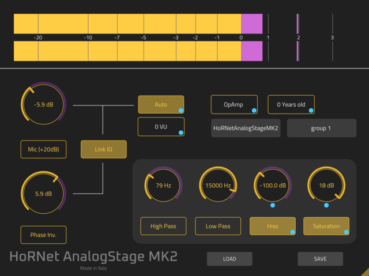Click the -5.9 dB input gain knob
This screenshot has width=369, height=276.
(44, 104)
